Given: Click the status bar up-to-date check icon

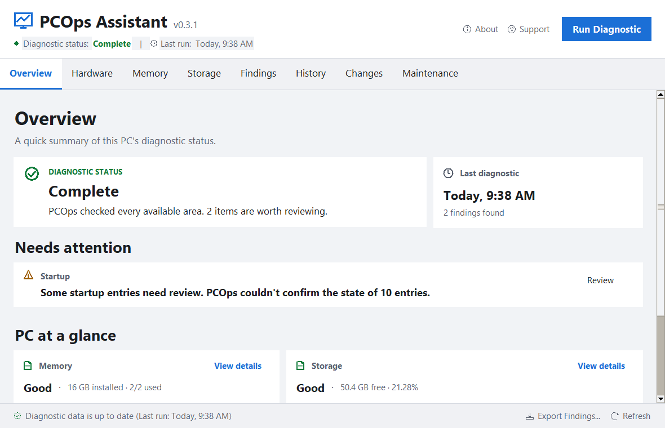Looking at the screenshot, I should tap(17, 416).
